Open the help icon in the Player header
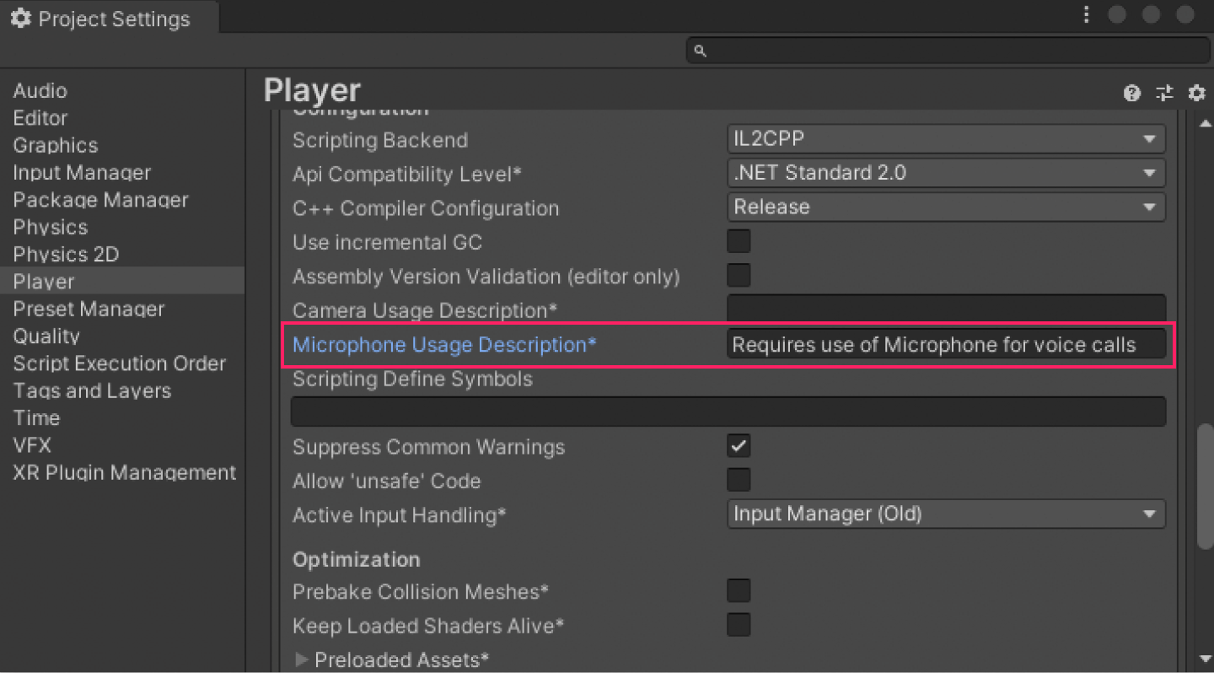Screen dimensions: 1214x673 click(1131, 93)
